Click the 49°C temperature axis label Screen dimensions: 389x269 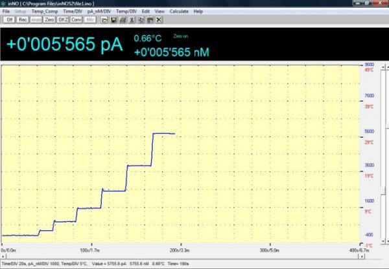click(x=369, y=70)
